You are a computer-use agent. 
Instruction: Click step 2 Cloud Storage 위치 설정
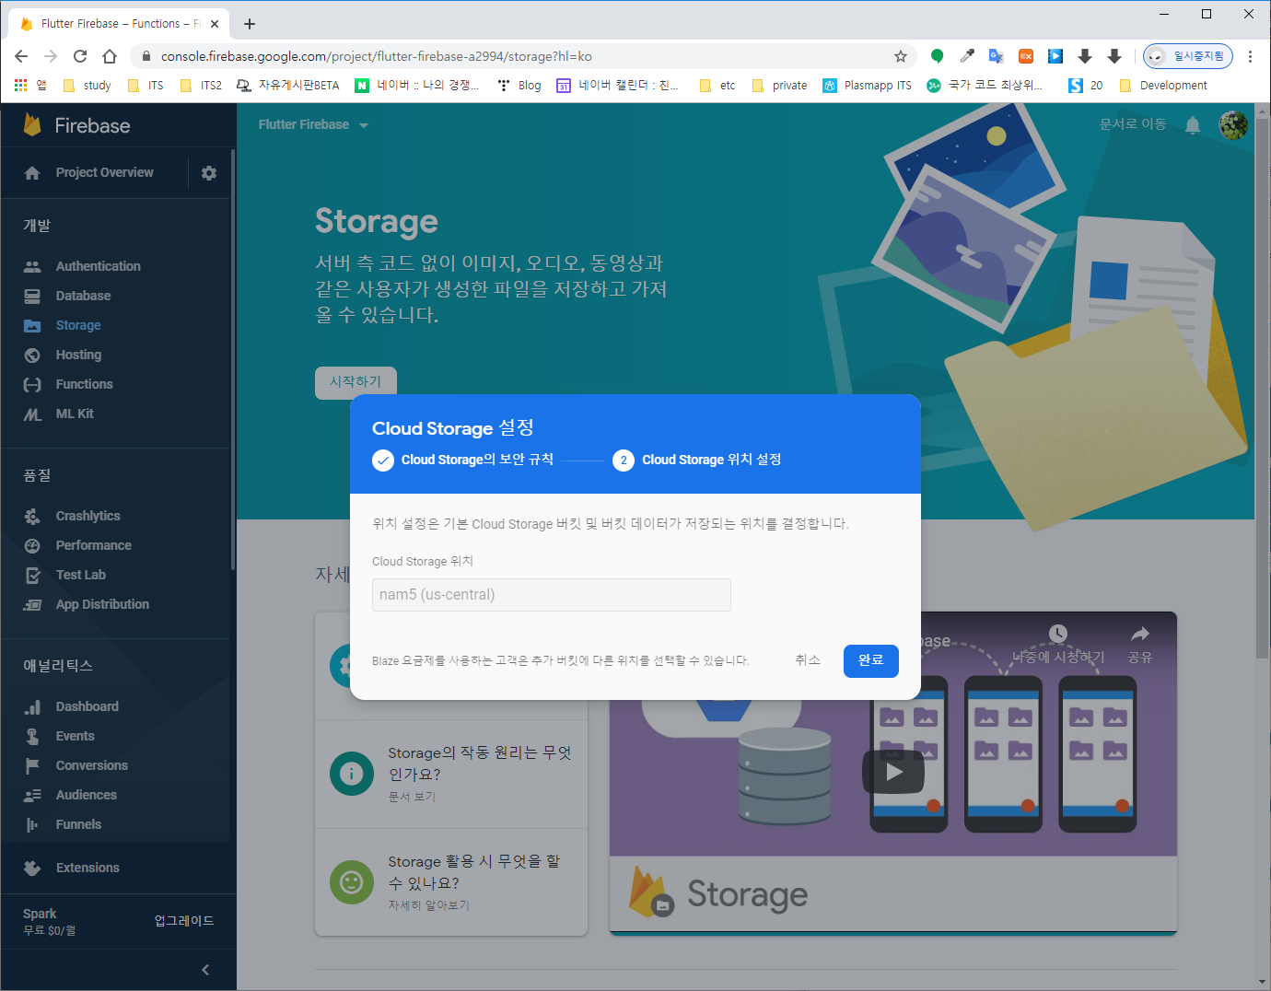tap(697, 460)
